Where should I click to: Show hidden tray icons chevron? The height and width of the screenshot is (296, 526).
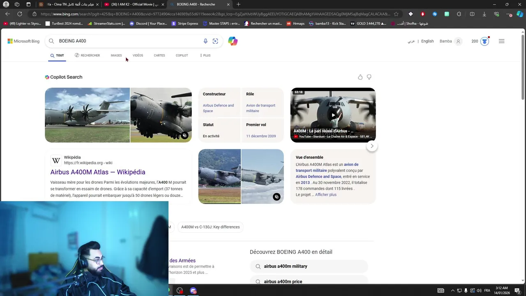click(453, 291)
